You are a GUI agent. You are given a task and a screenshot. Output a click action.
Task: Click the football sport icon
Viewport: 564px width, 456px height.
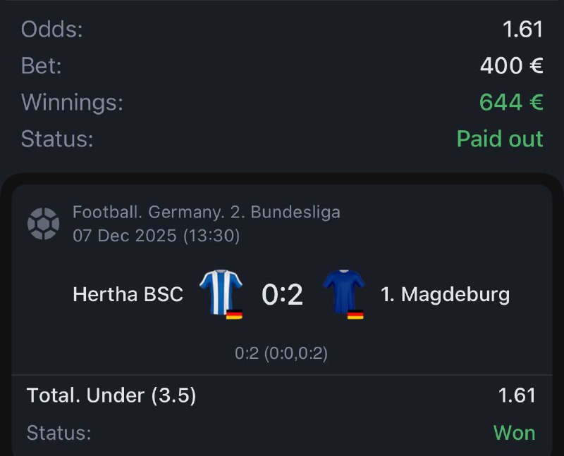tap(43, 223)
